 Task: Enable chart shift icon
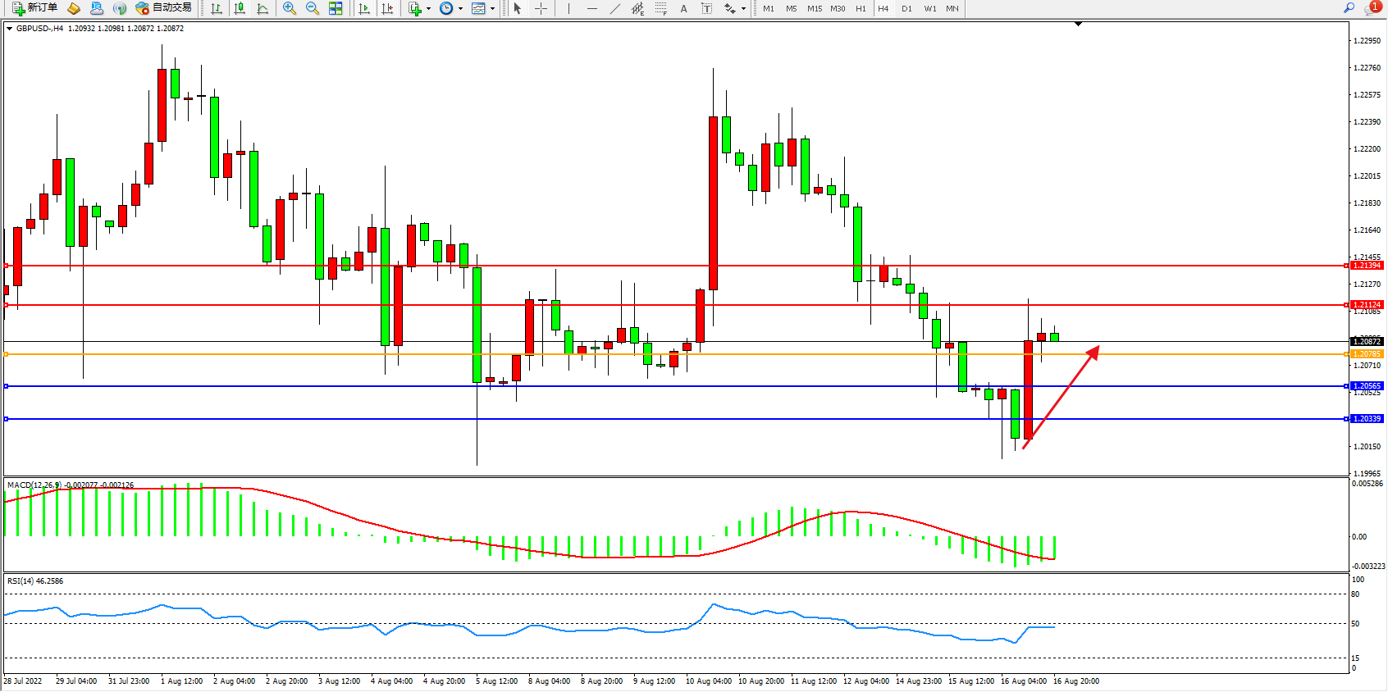tap(387, 8)
